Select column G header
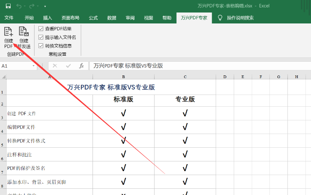This screenshot has height=195, width=311. click(x=279, y=77)
